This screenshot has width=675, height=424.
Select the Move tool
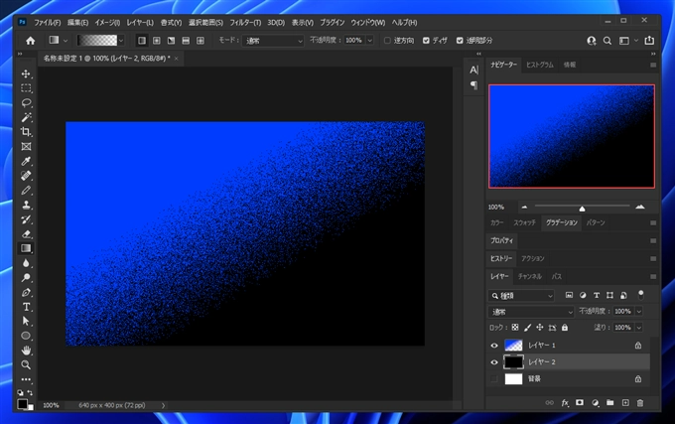pos(27,73)
